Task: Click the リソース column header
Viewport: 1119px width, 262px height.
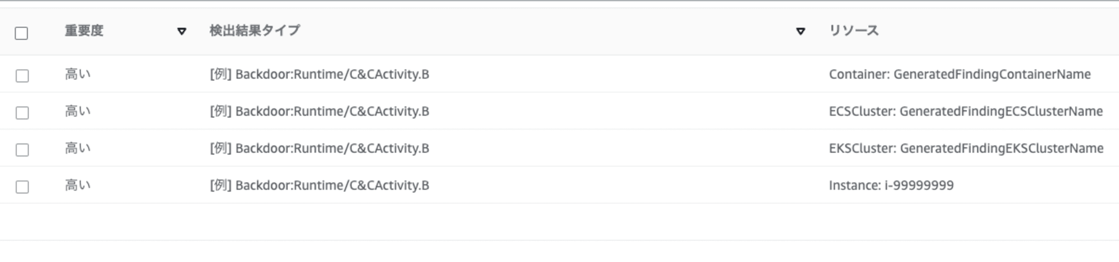Action: tap(853, 31)
